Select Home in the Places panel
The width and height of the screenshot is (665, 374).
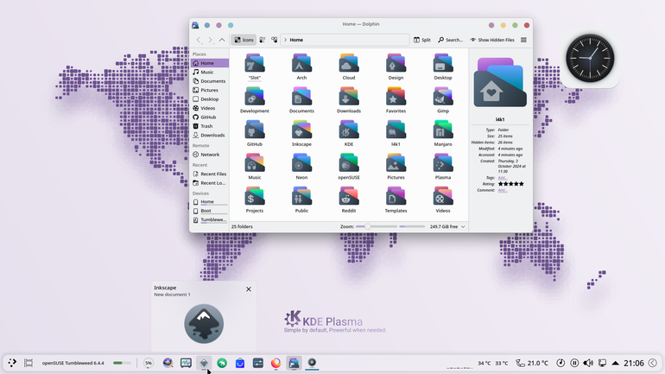(210, 63)
